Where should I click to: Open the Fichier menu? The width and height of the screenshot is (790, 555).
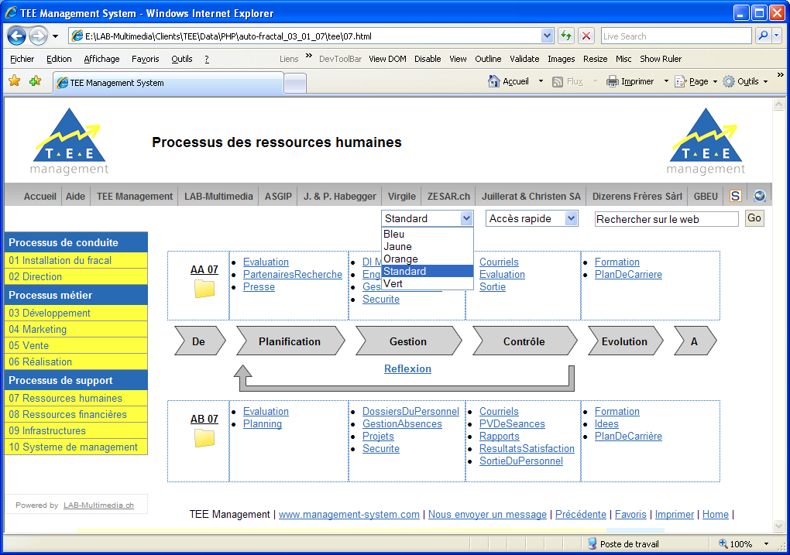click(22, 59)
